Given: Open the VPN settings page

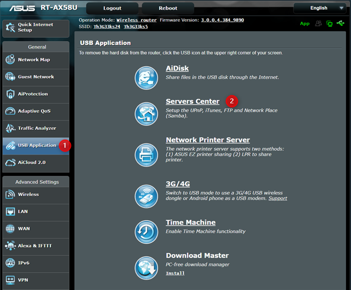Looking at the screenshot, I should tap(36, 281).
